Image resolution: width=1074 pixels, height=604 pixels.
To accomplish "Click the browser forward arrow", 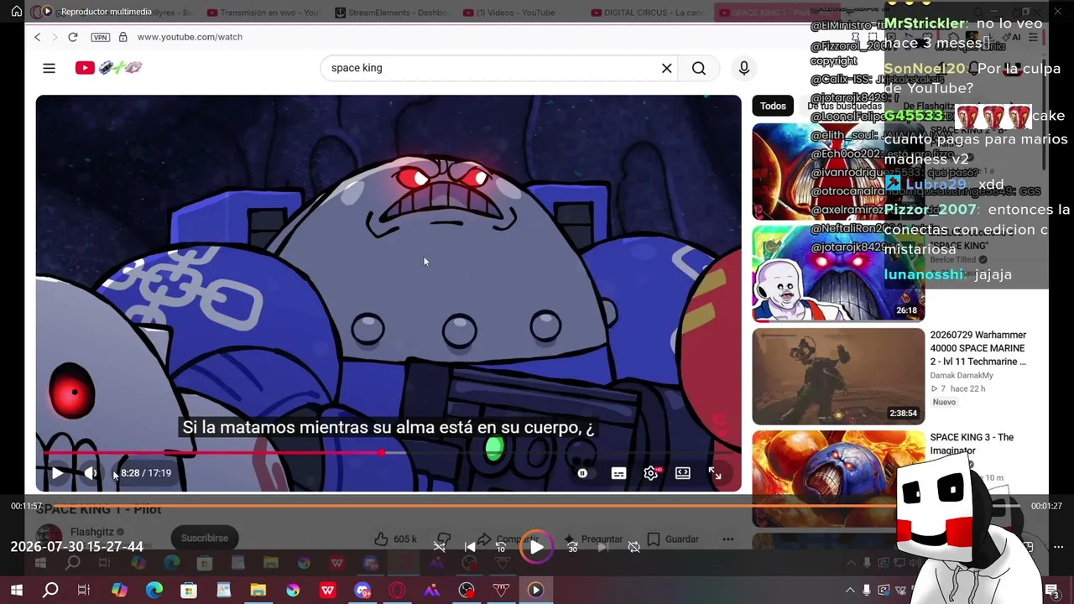I will (55, 37).
